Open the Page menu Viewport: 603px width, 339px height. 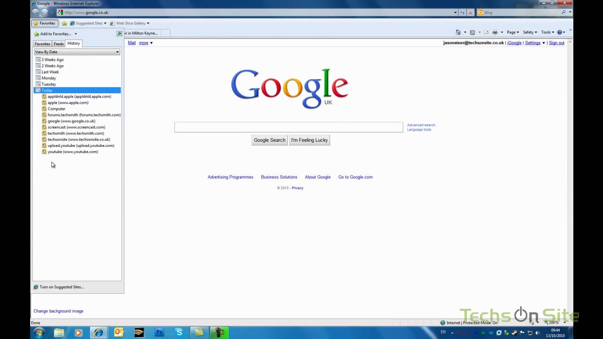pyautogui.click(x=513, y=32)
